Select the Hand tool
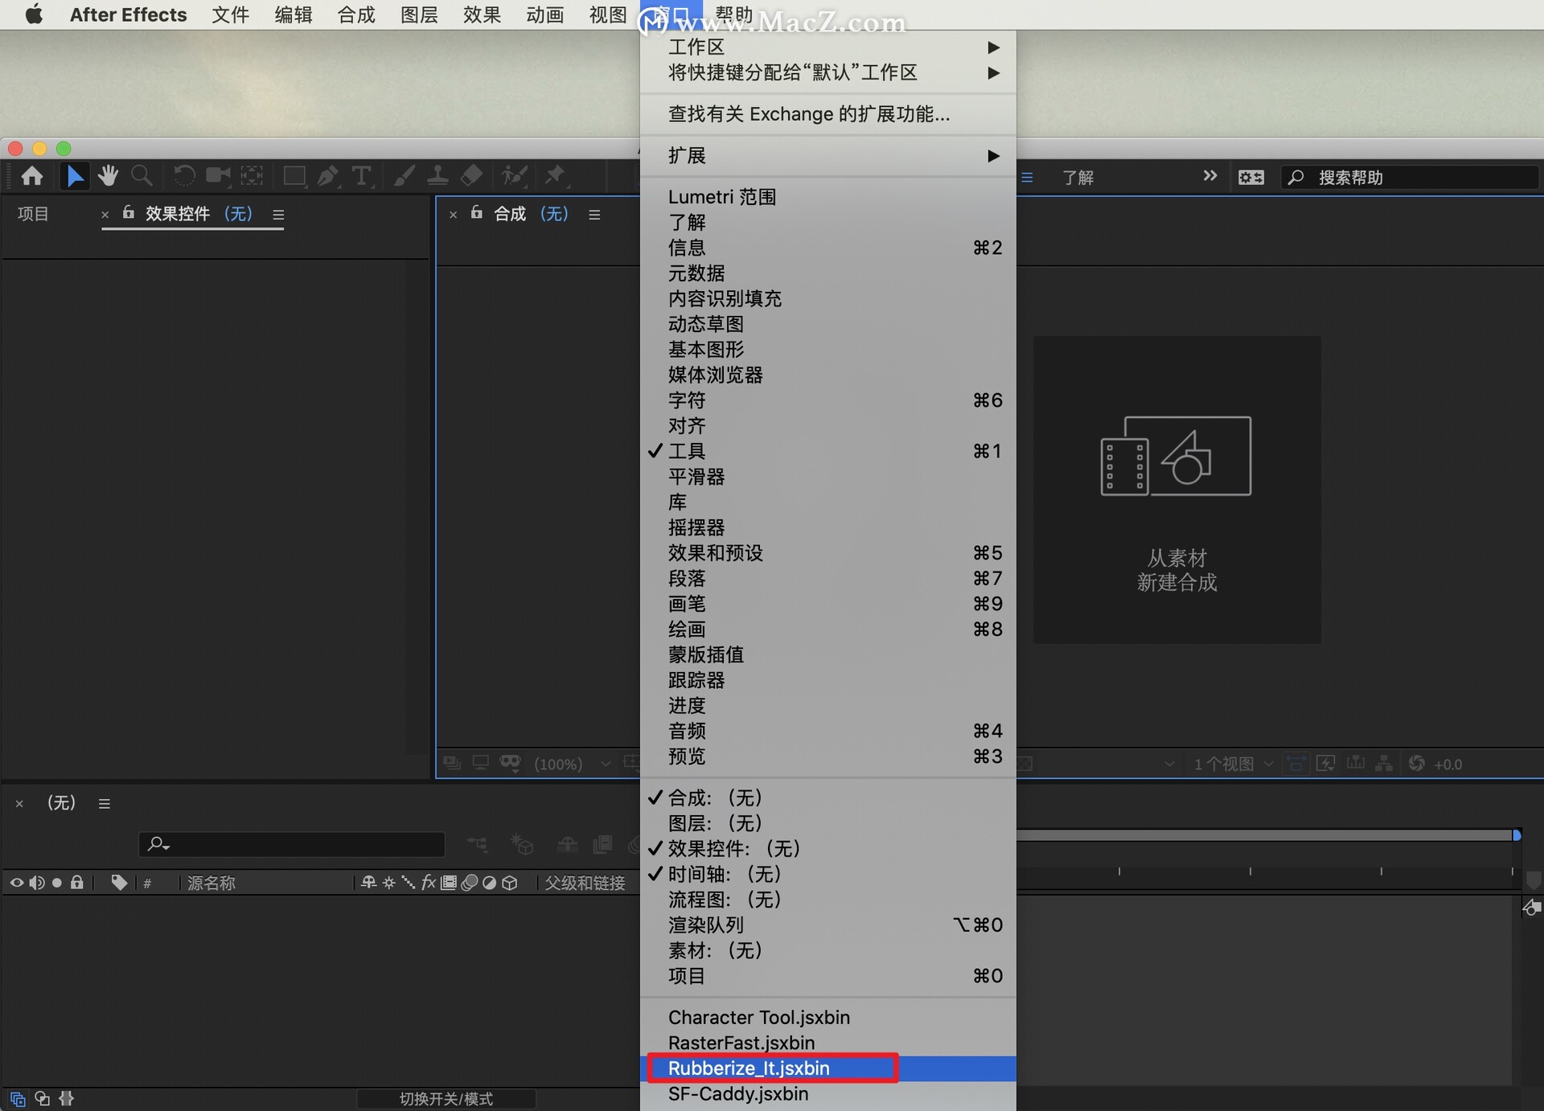 tap(108, 176)
